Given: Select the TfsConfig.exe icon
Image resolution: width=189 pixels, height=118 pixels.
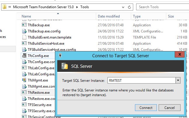Looking at the screenshot, I should [x=24, y=55].
